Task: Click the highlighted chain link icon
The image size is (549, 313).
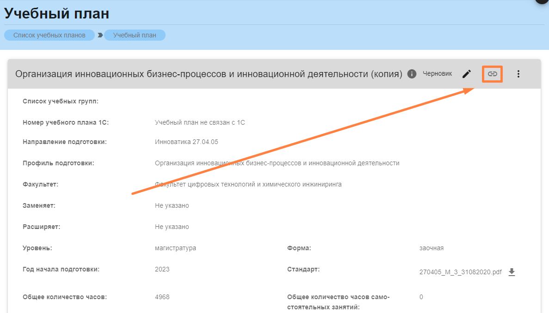Action: pos(493,74)
